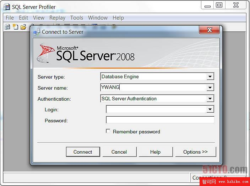Open the Tools menu

pyautogui.click(x=77, y=18)
